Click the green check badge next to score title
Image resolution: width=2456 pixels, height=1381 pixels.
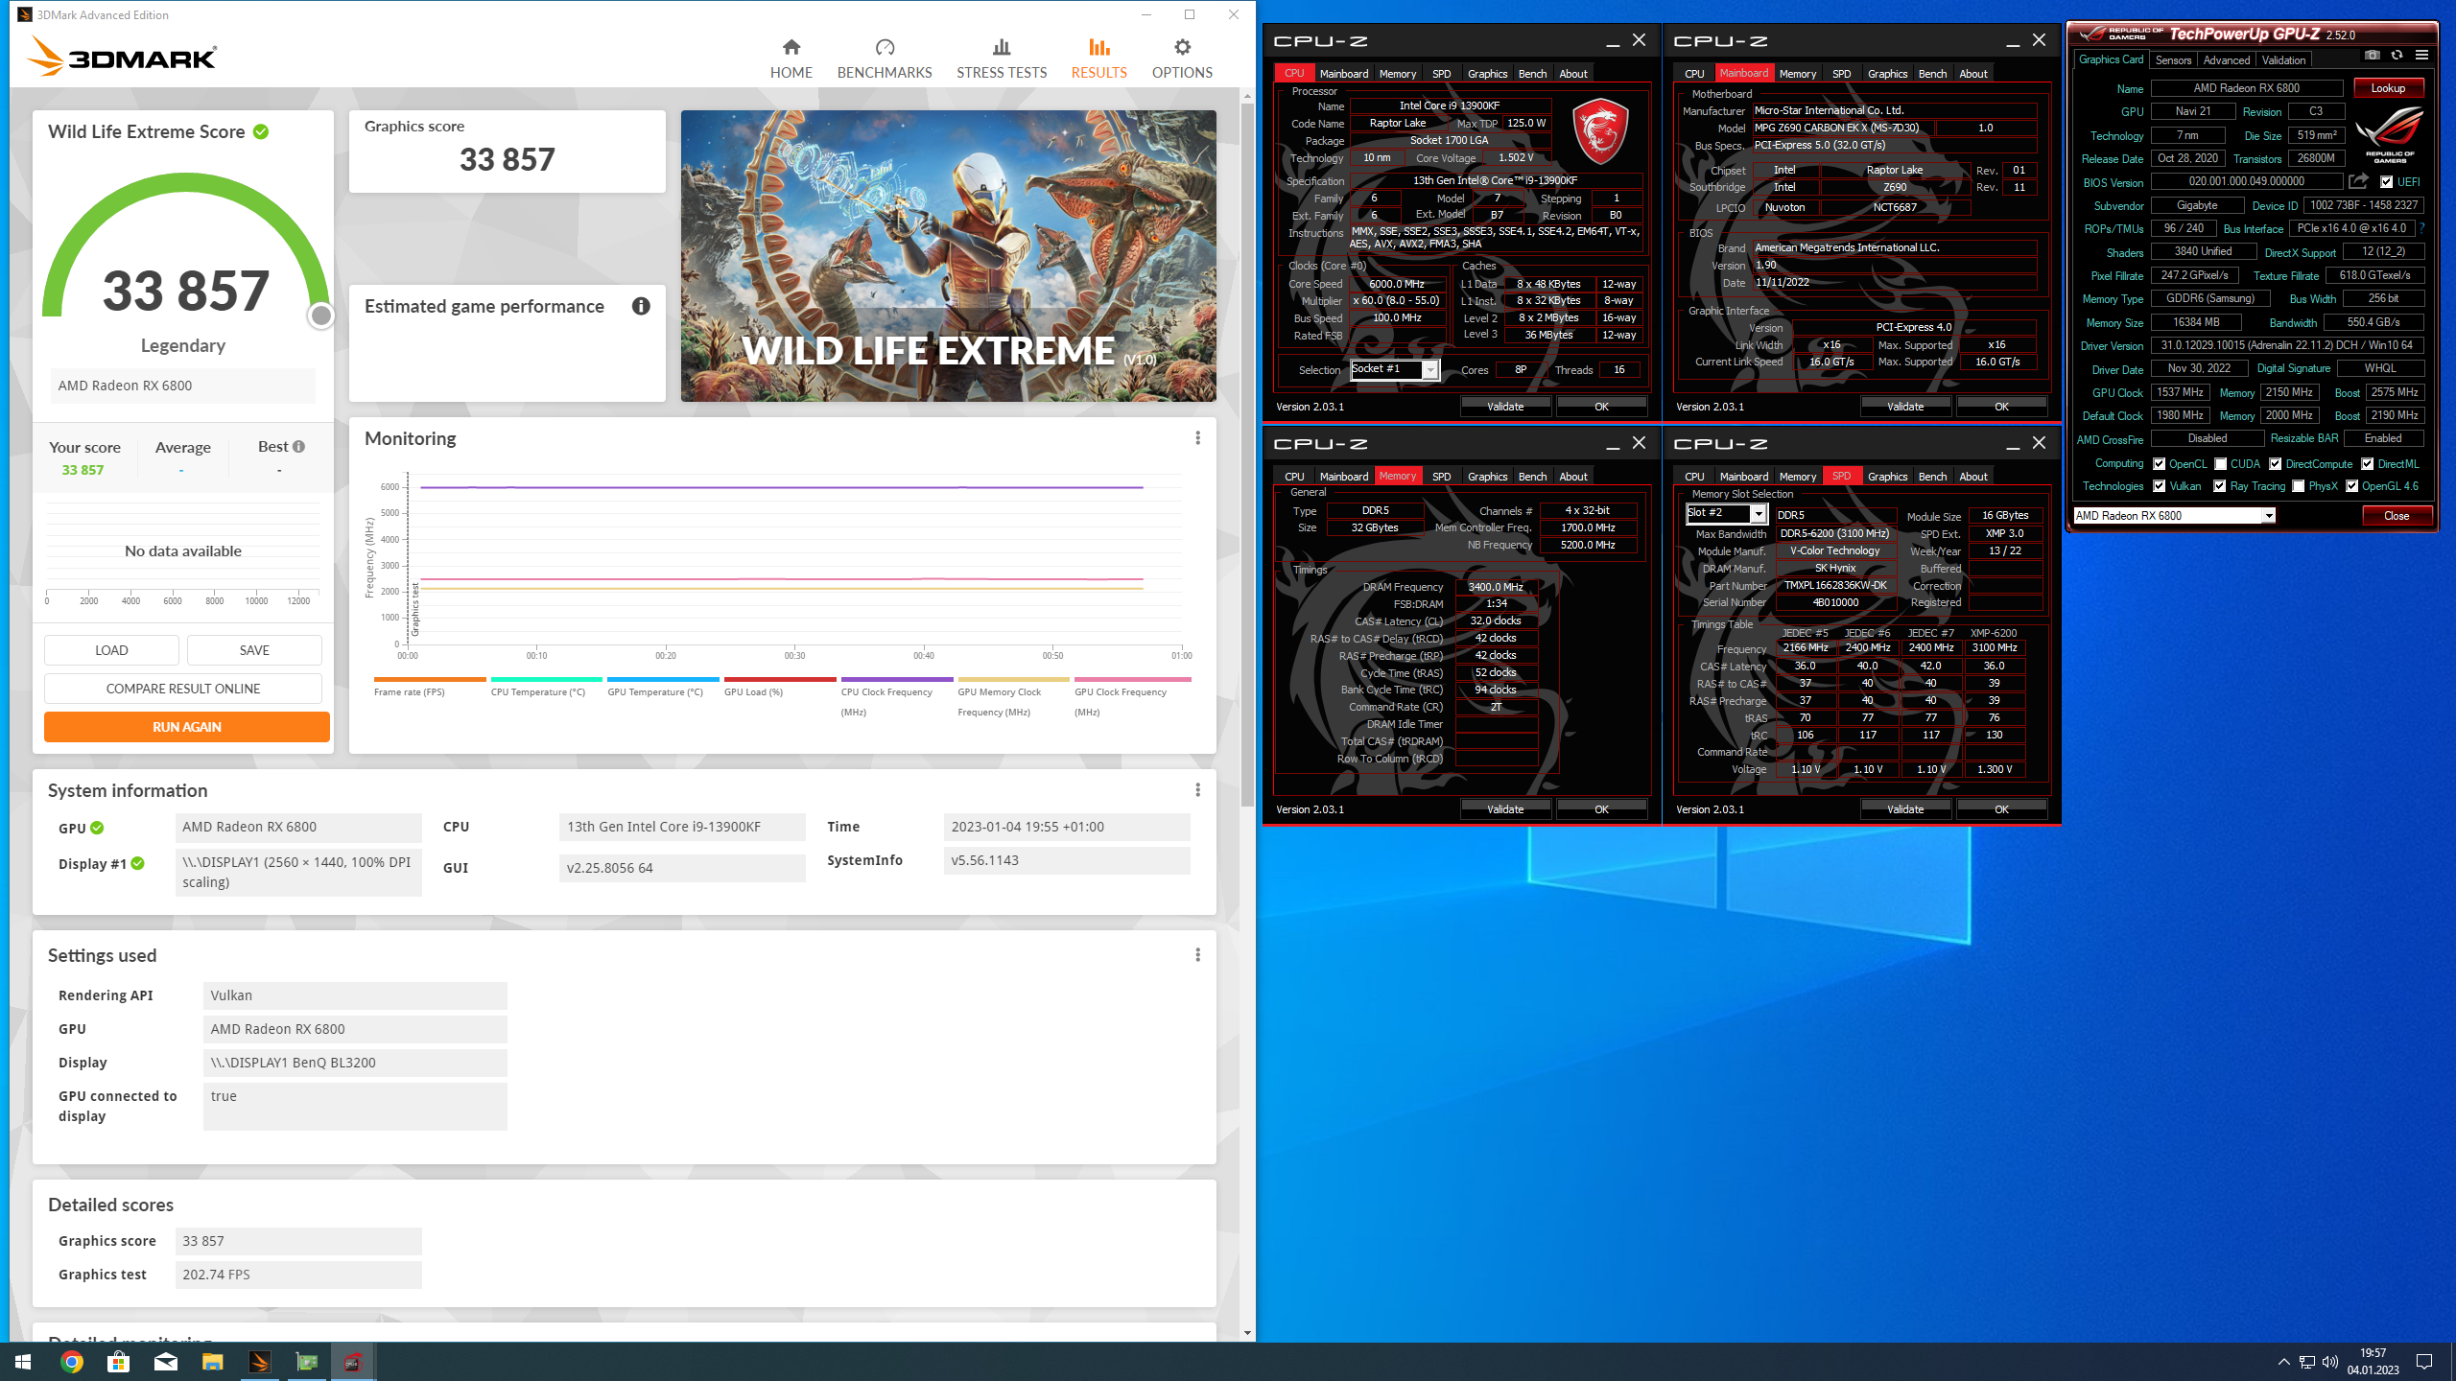click(x=261, y=131)
